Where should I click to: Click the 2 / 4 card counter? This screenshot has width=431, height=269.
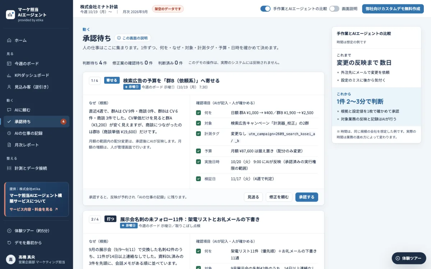95,219
